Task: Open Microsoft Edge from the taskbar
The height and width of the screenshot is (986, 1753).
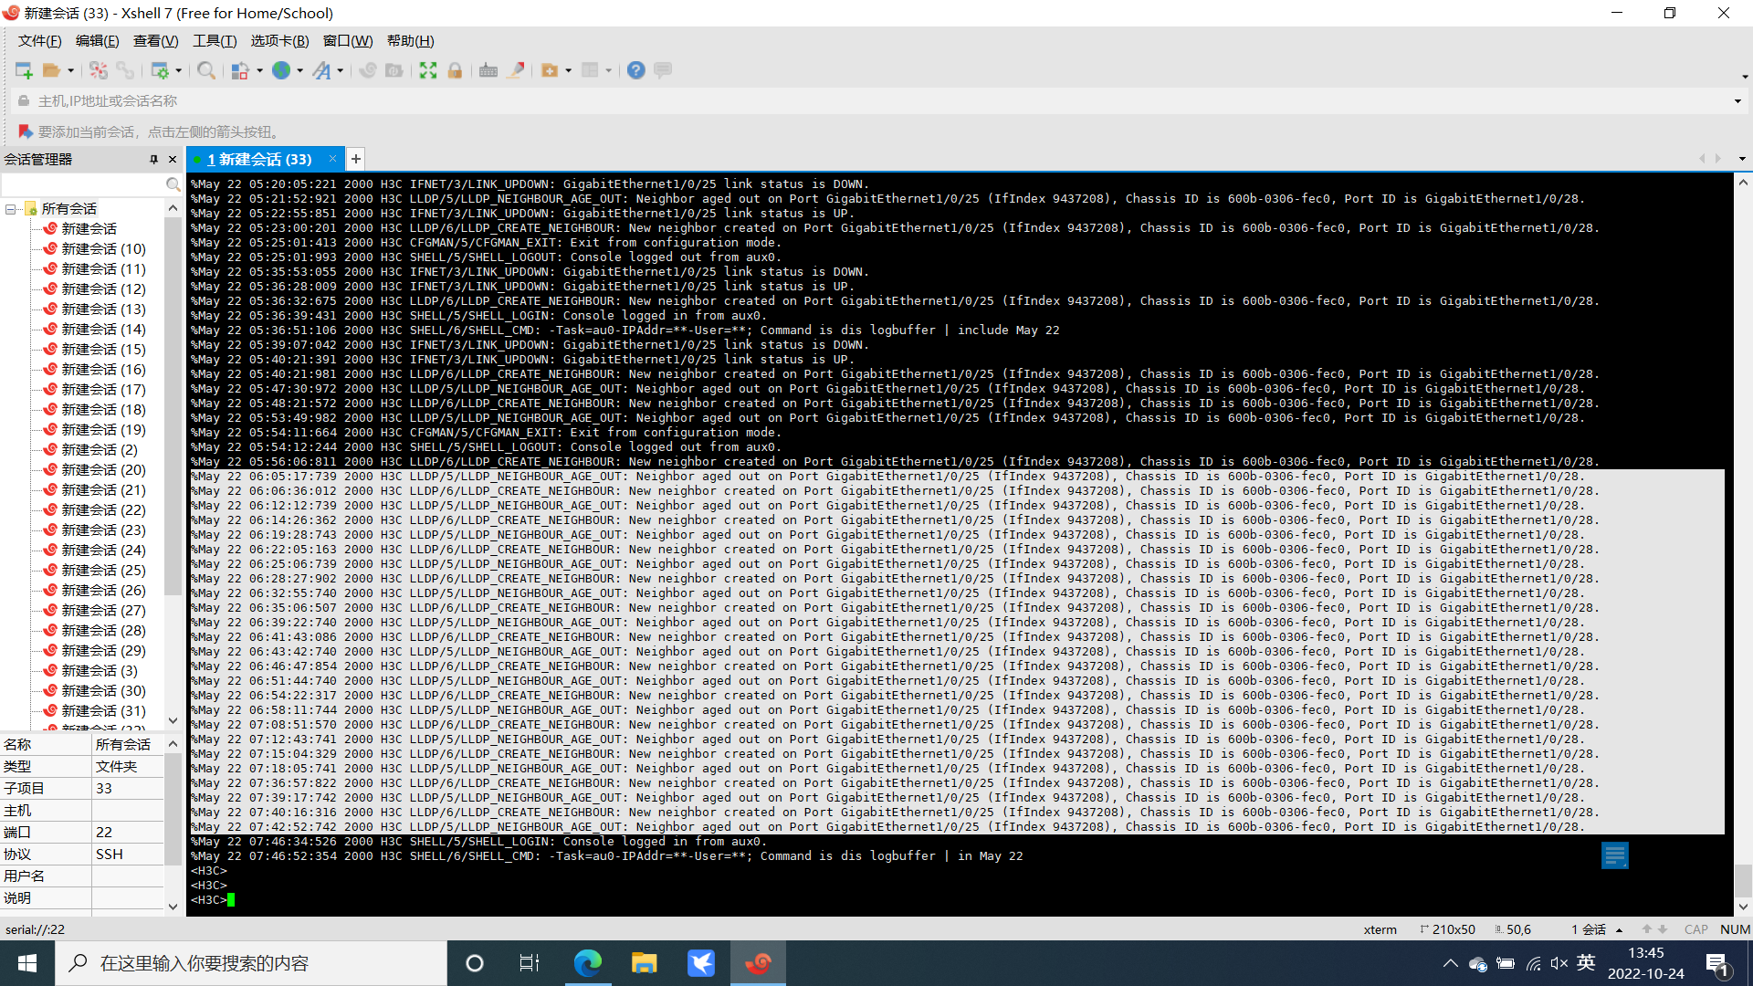Action: pos(588,963)
